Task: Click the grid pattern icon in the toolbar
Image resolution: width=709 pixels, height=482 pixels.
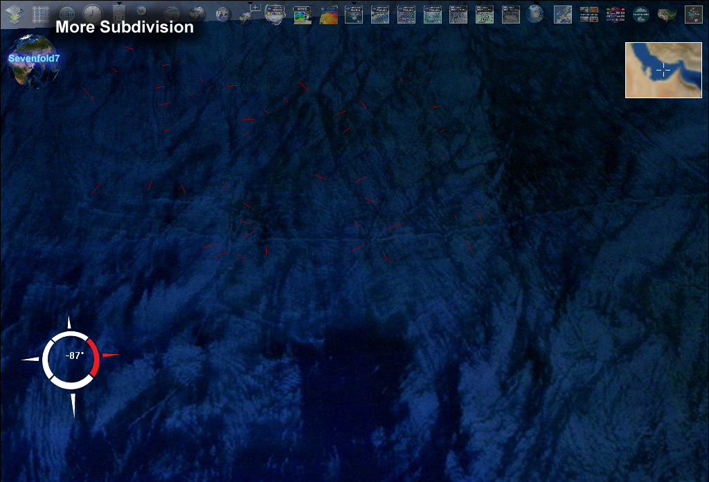Action: (41, 15)
